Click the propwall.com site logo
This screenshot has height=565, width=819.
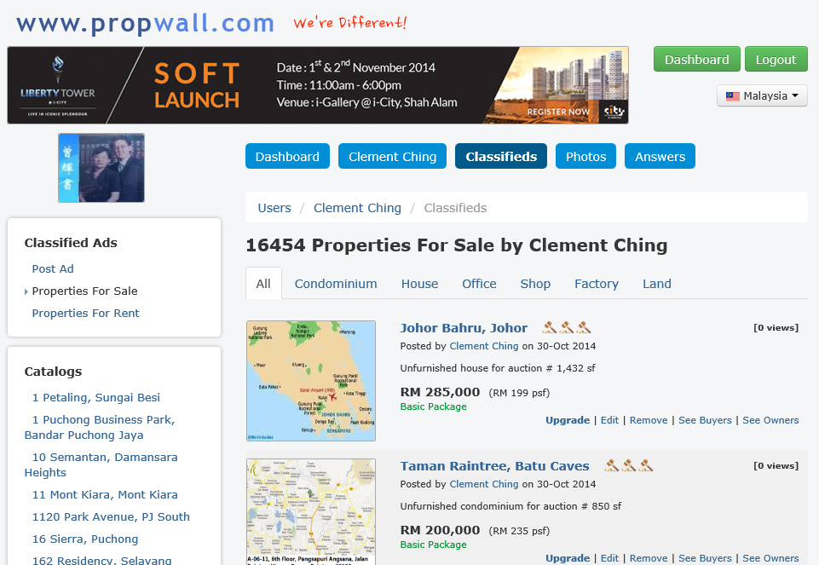pyautogui.click(x=145, y=24)
